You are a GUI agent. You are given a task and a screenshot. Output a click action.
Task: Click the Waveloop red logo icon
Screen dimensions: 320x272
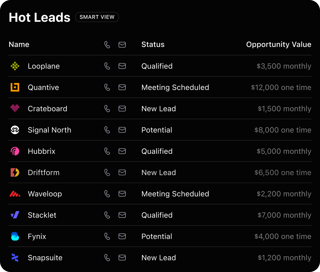[15, 194]
